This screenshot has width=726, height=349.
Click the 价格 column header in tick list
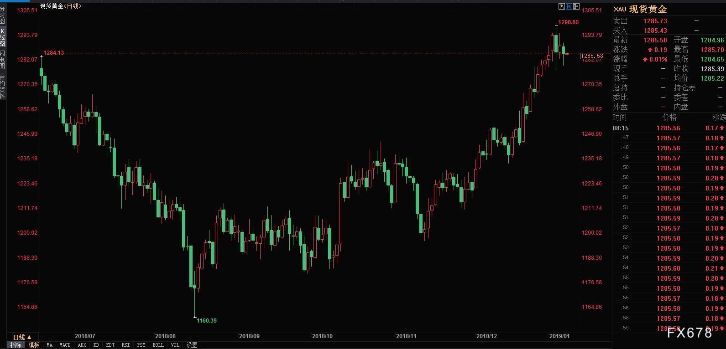click(670, 118)
